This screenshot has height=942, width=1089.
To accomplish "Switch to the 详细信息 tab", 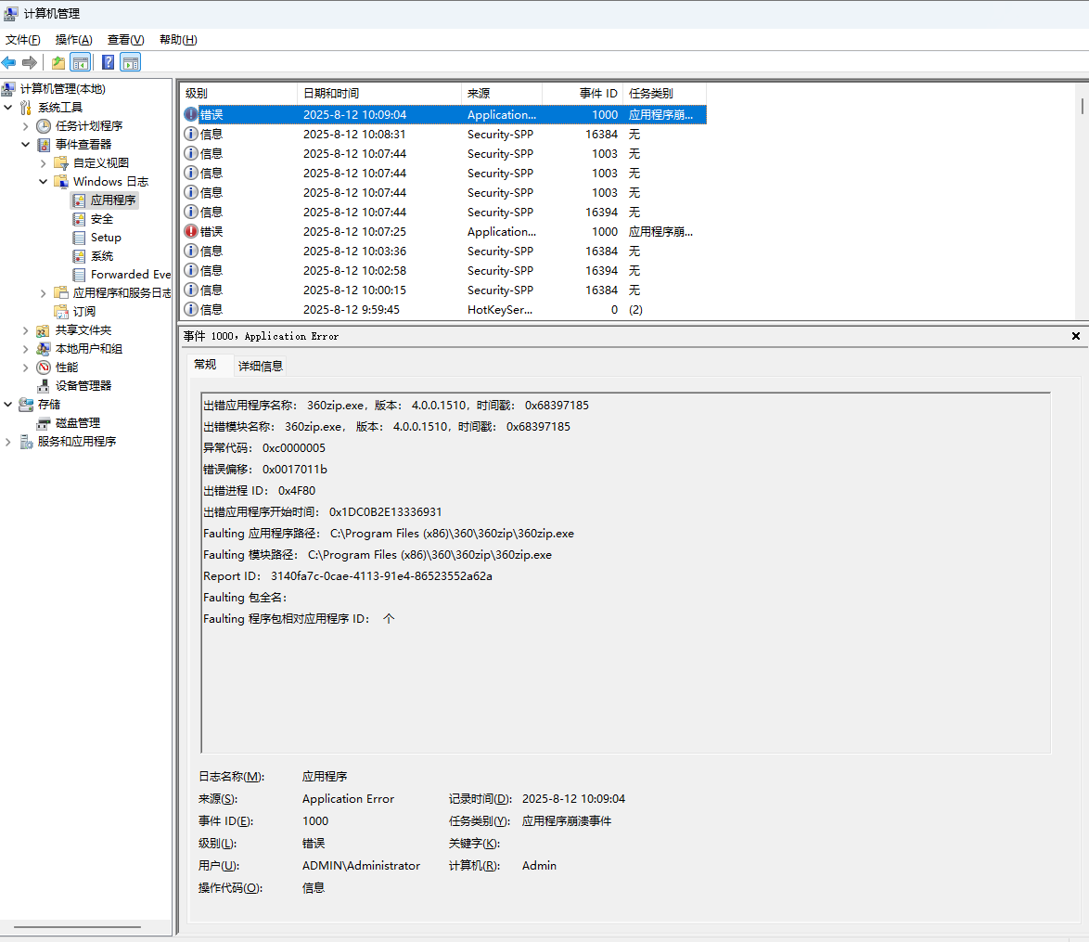I will point(261,366).
